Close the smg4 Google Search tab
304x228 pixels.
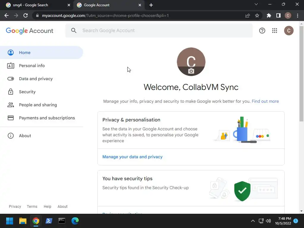point(69,5)
